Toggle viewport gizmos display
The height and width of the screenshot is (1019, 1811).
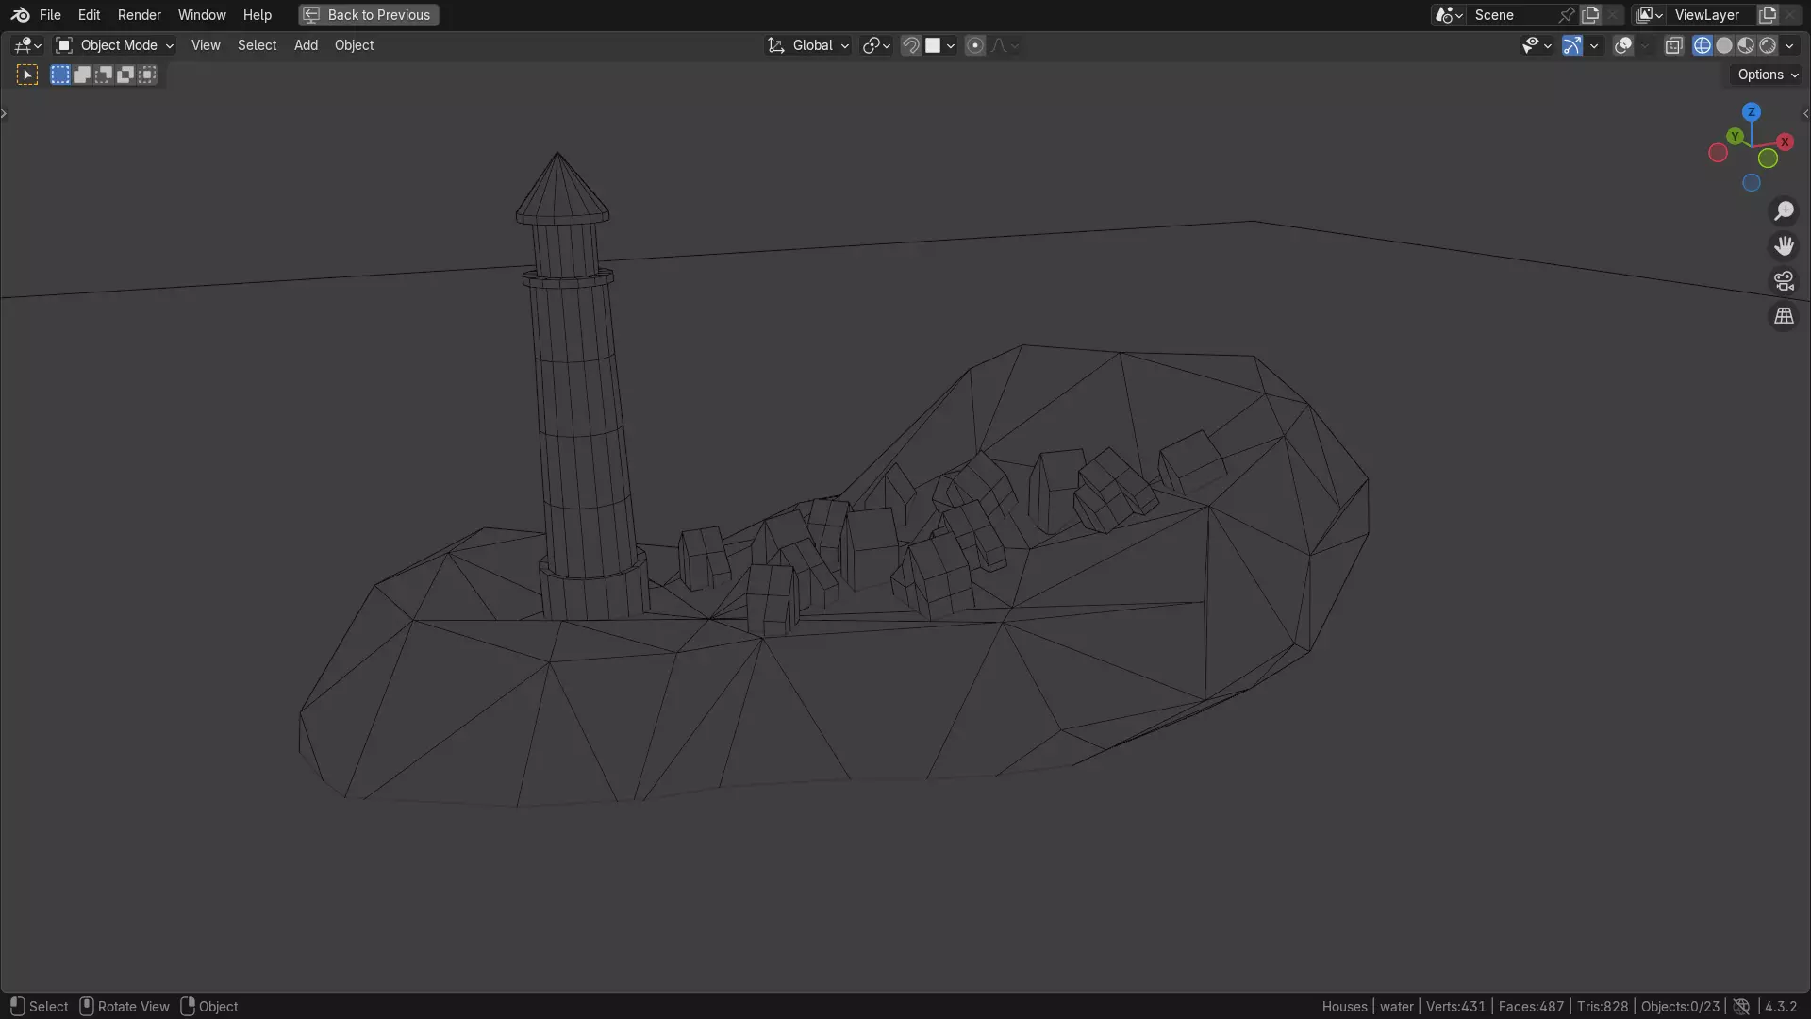pyautogui.click(x=1572, y=45)
